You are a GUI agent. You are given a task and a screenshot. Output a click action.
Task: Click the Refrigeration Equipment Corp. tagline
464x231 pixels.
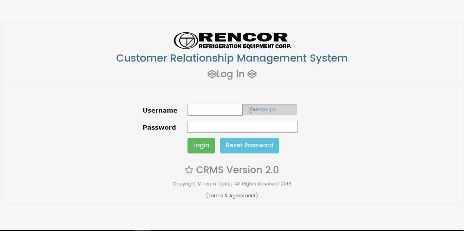pos(245,46)
